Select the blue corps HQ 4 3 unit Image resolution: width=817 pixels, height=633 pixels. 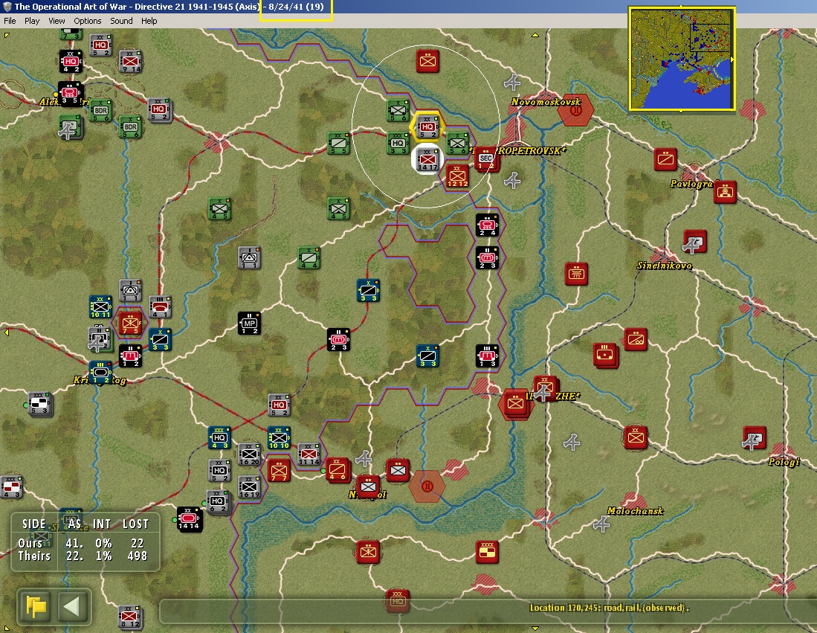(x=219, y=437)
